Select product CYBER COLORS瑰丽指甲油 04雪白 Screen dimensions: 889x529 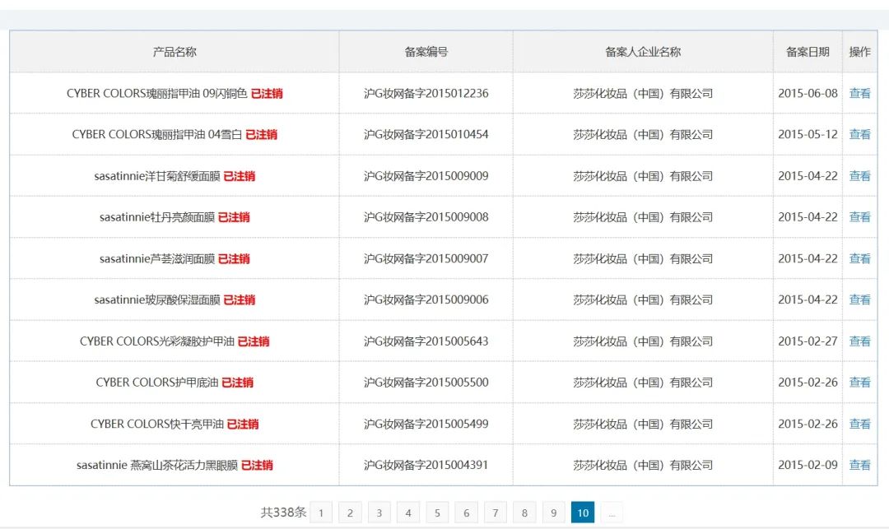[157, 134]
